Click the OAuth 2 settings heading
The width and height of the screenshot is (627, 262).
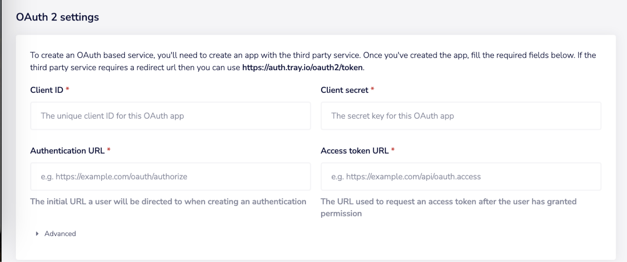click(x=57, y=17)
